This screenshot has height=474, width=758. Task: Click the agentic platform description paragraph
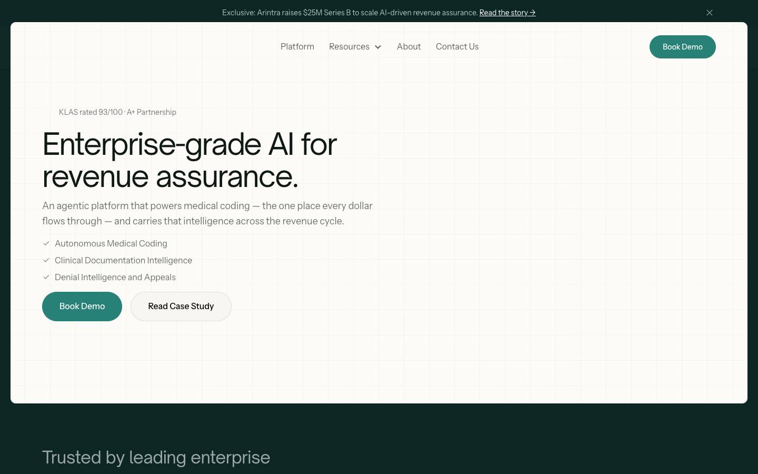point(207,213)
